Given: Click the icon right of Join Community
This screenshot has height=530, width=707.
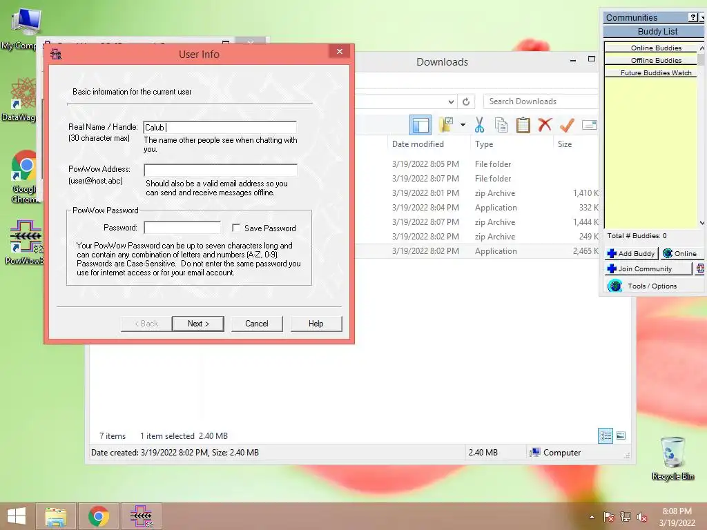Looking at the screenshot, I should pyautogui.click(x=700, y=268).
